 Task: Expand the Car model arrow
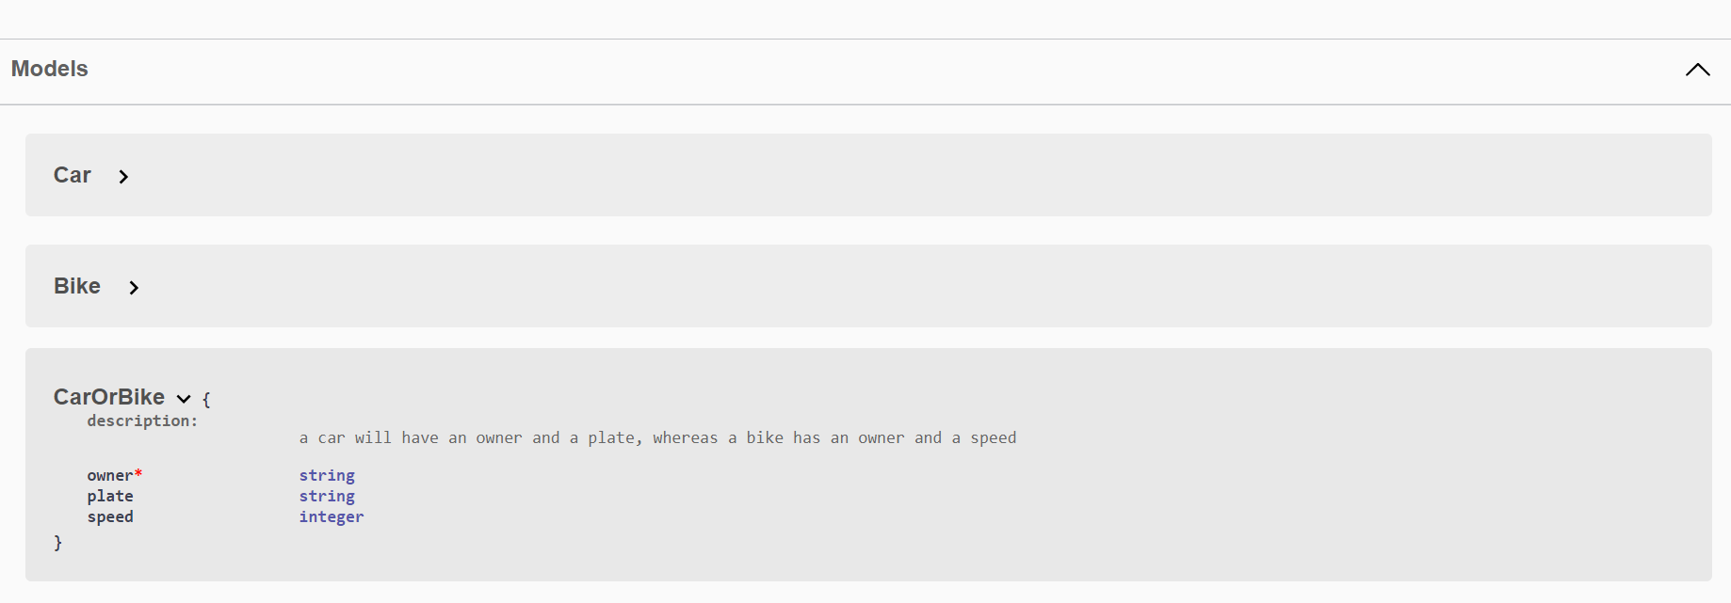click(x=123, y=177)
